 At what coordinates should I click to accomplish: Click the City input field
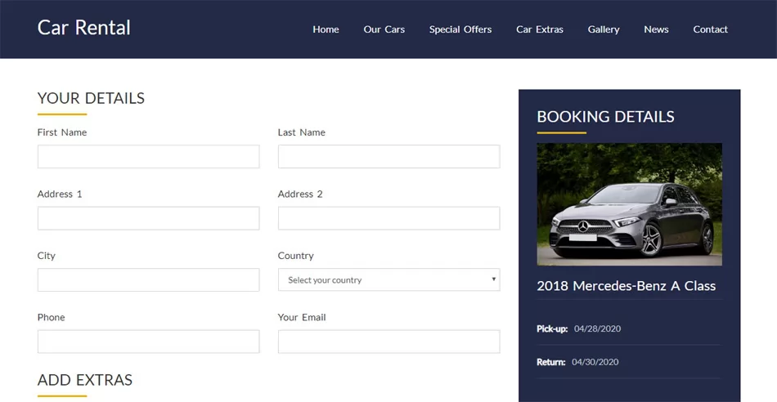tap(148, 279)
